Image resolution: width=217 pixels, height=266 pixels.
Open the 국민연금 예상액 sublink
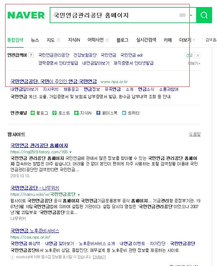tap(25, 244)
